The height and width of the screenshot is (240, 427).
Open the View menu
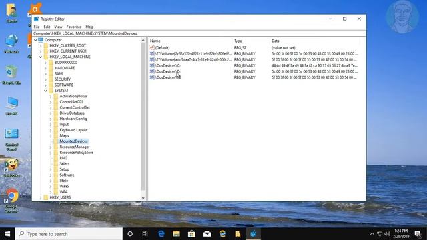[x=58, y=27]
